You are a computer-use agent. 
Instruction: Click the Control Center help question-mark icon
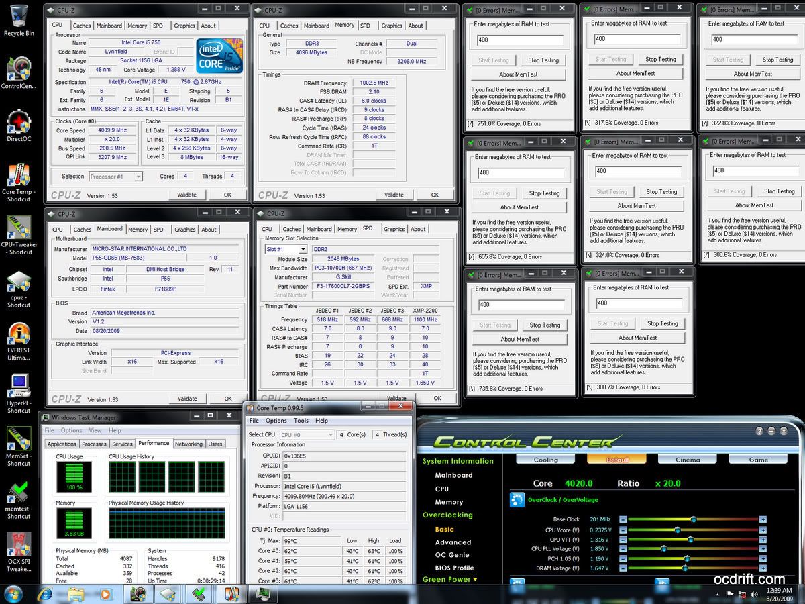tap(759, 431)
